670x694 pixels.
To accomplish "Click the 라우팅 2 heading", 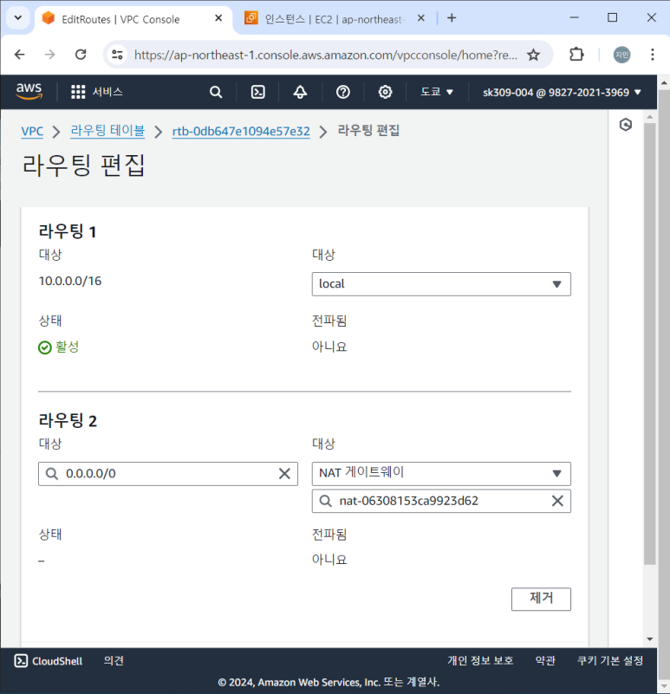I will click(x=68, y=420).
